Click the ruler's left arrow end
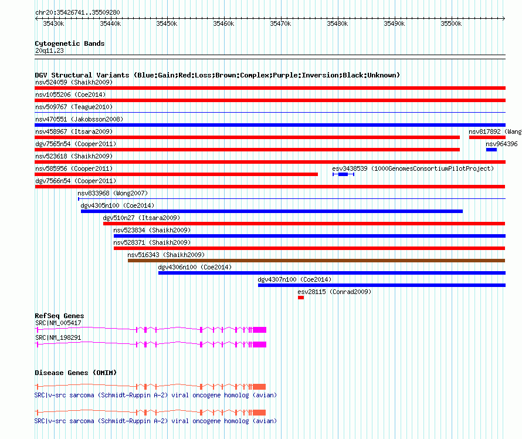Viewport: 522px width, 439px height. [x=36, y=19]
